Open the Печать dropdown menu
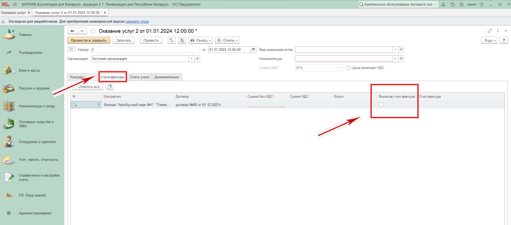Screen dimensions: 511x225 click(201, 40)
